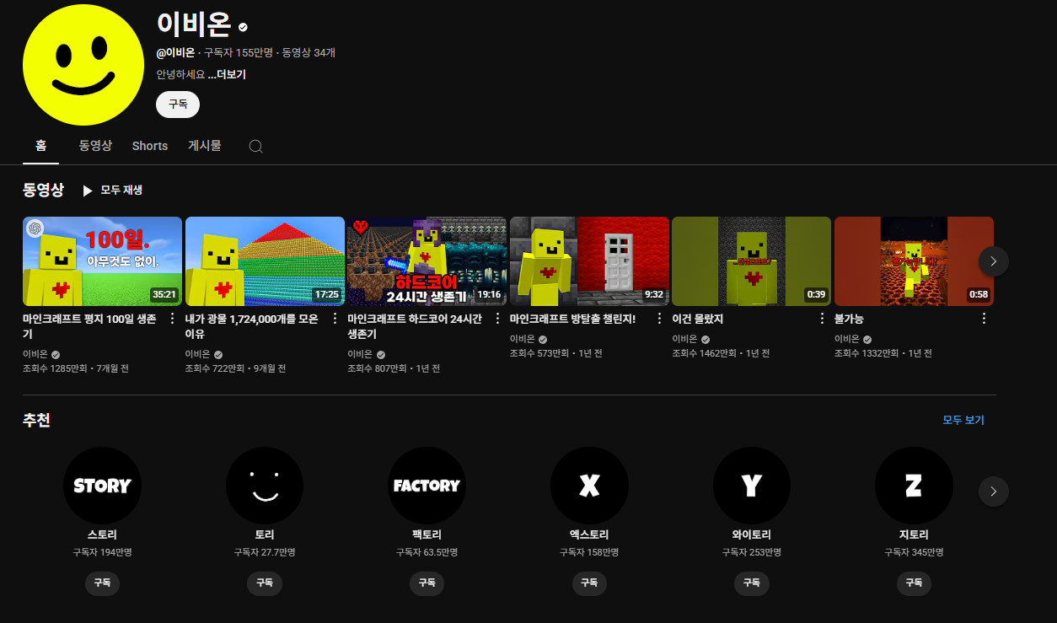Subscribe to 이비온 with the 구독 button
Screen dimensions: 1057x623
178,105
